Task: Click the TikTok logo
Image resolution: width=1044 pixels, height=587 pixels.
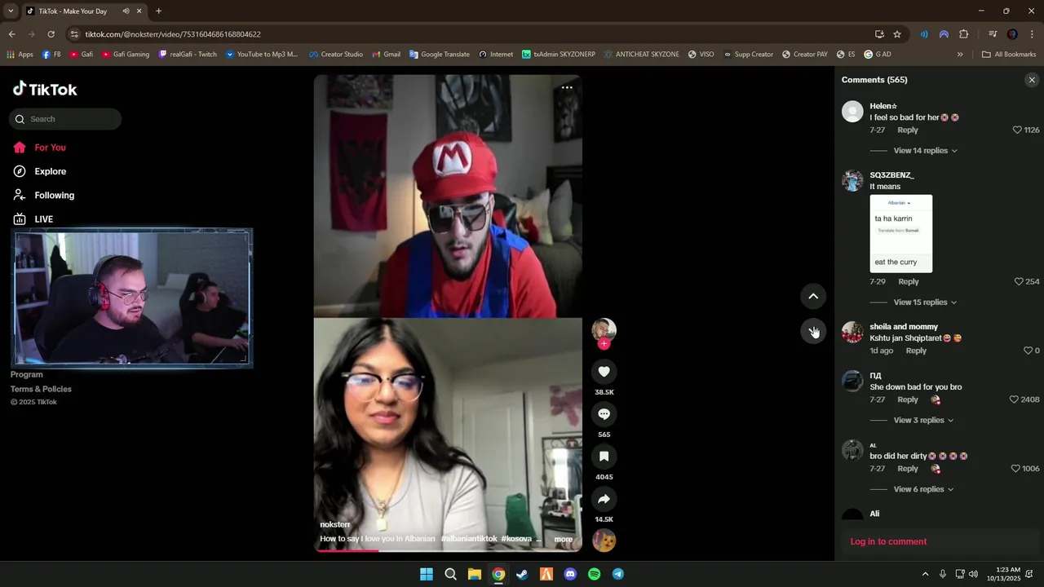Action: click(45, 89)
